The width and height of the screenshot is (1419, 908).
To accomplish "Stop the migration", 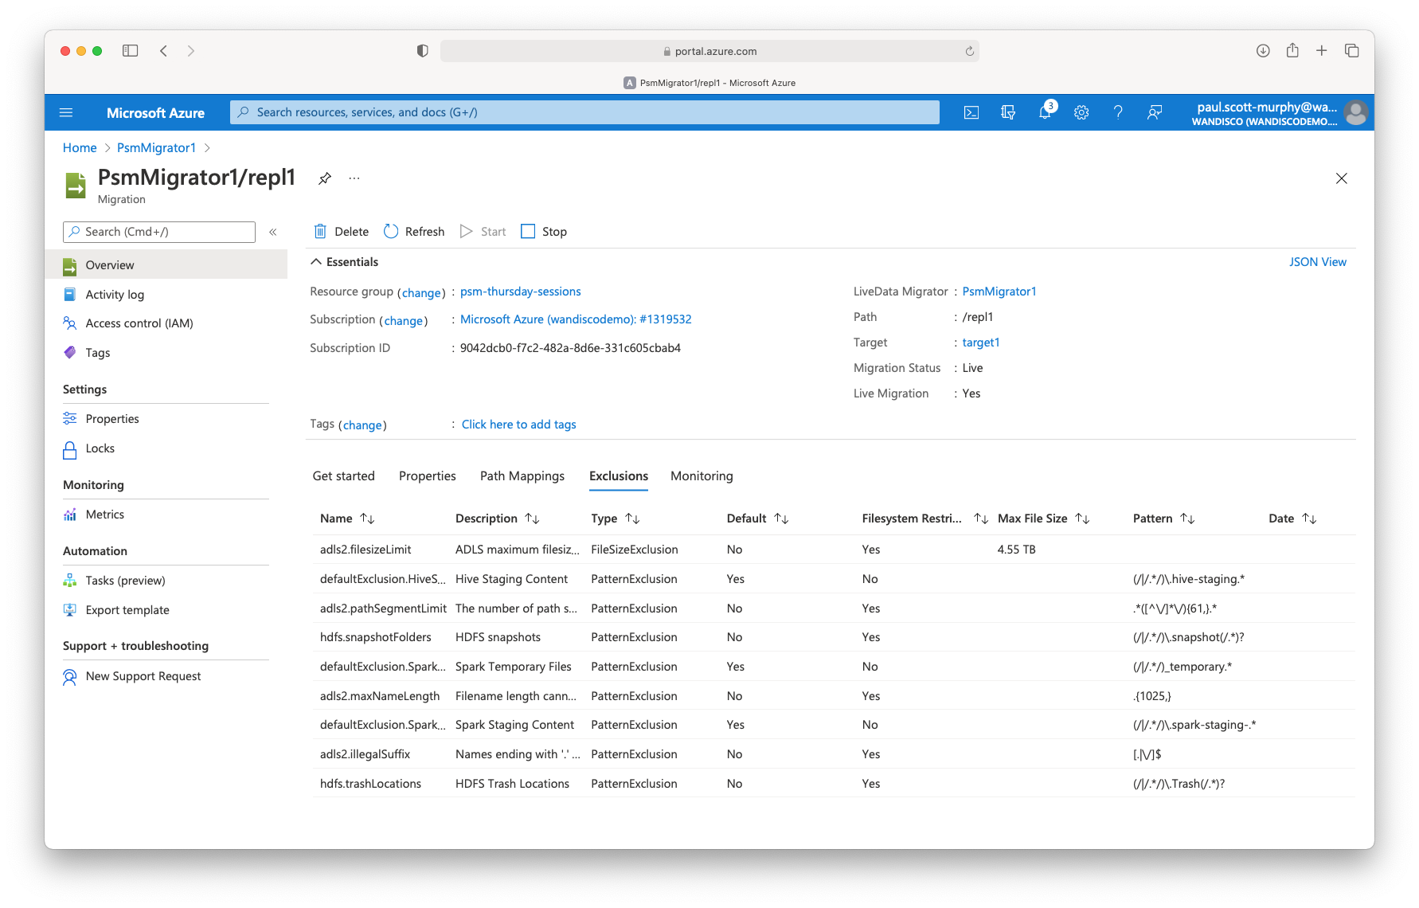I will [x=544, y=232].
